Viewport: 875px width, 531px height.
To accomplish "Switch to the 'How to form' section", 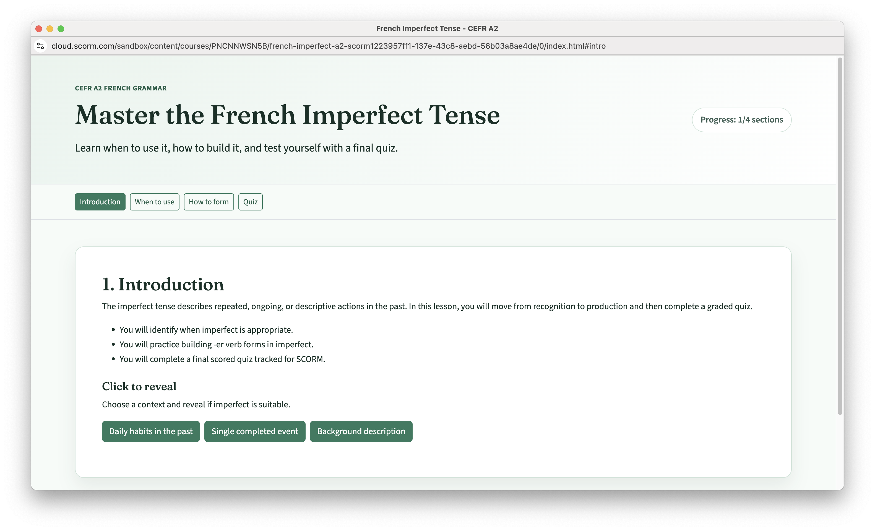I will pos(209,202).
